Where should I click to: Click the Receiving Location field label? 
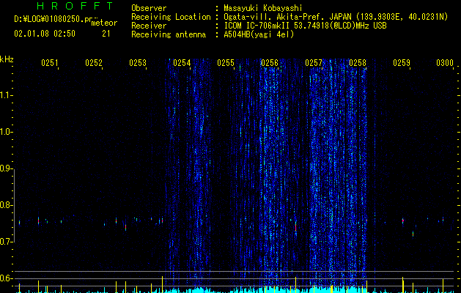tap(171, 17)
